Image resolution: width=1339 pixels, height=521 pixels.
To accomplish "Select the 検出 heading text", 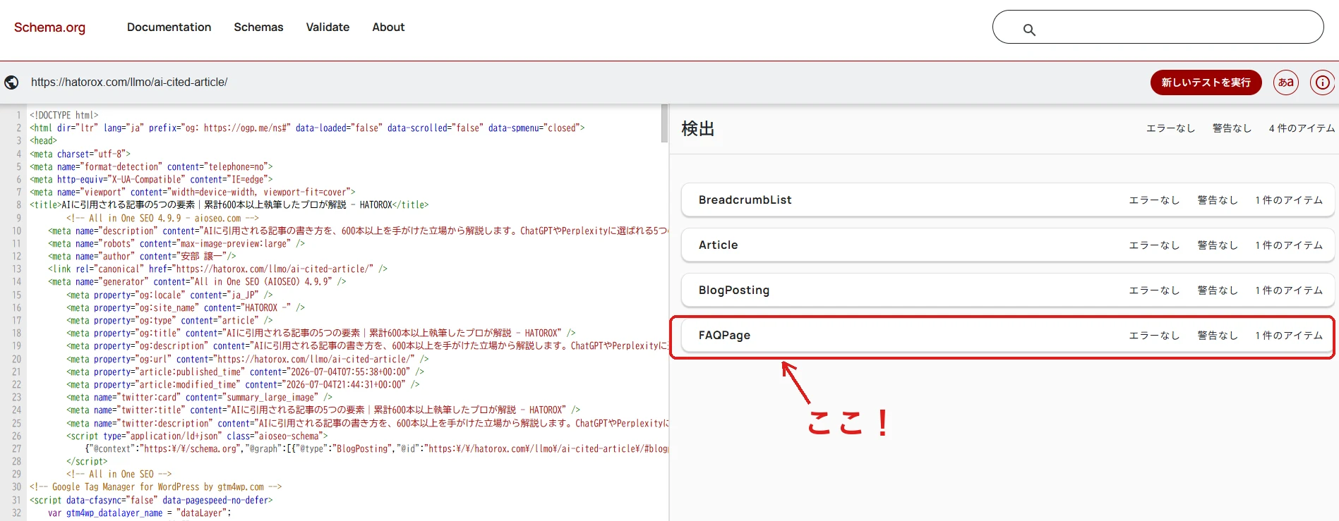I will pos(698,129).
